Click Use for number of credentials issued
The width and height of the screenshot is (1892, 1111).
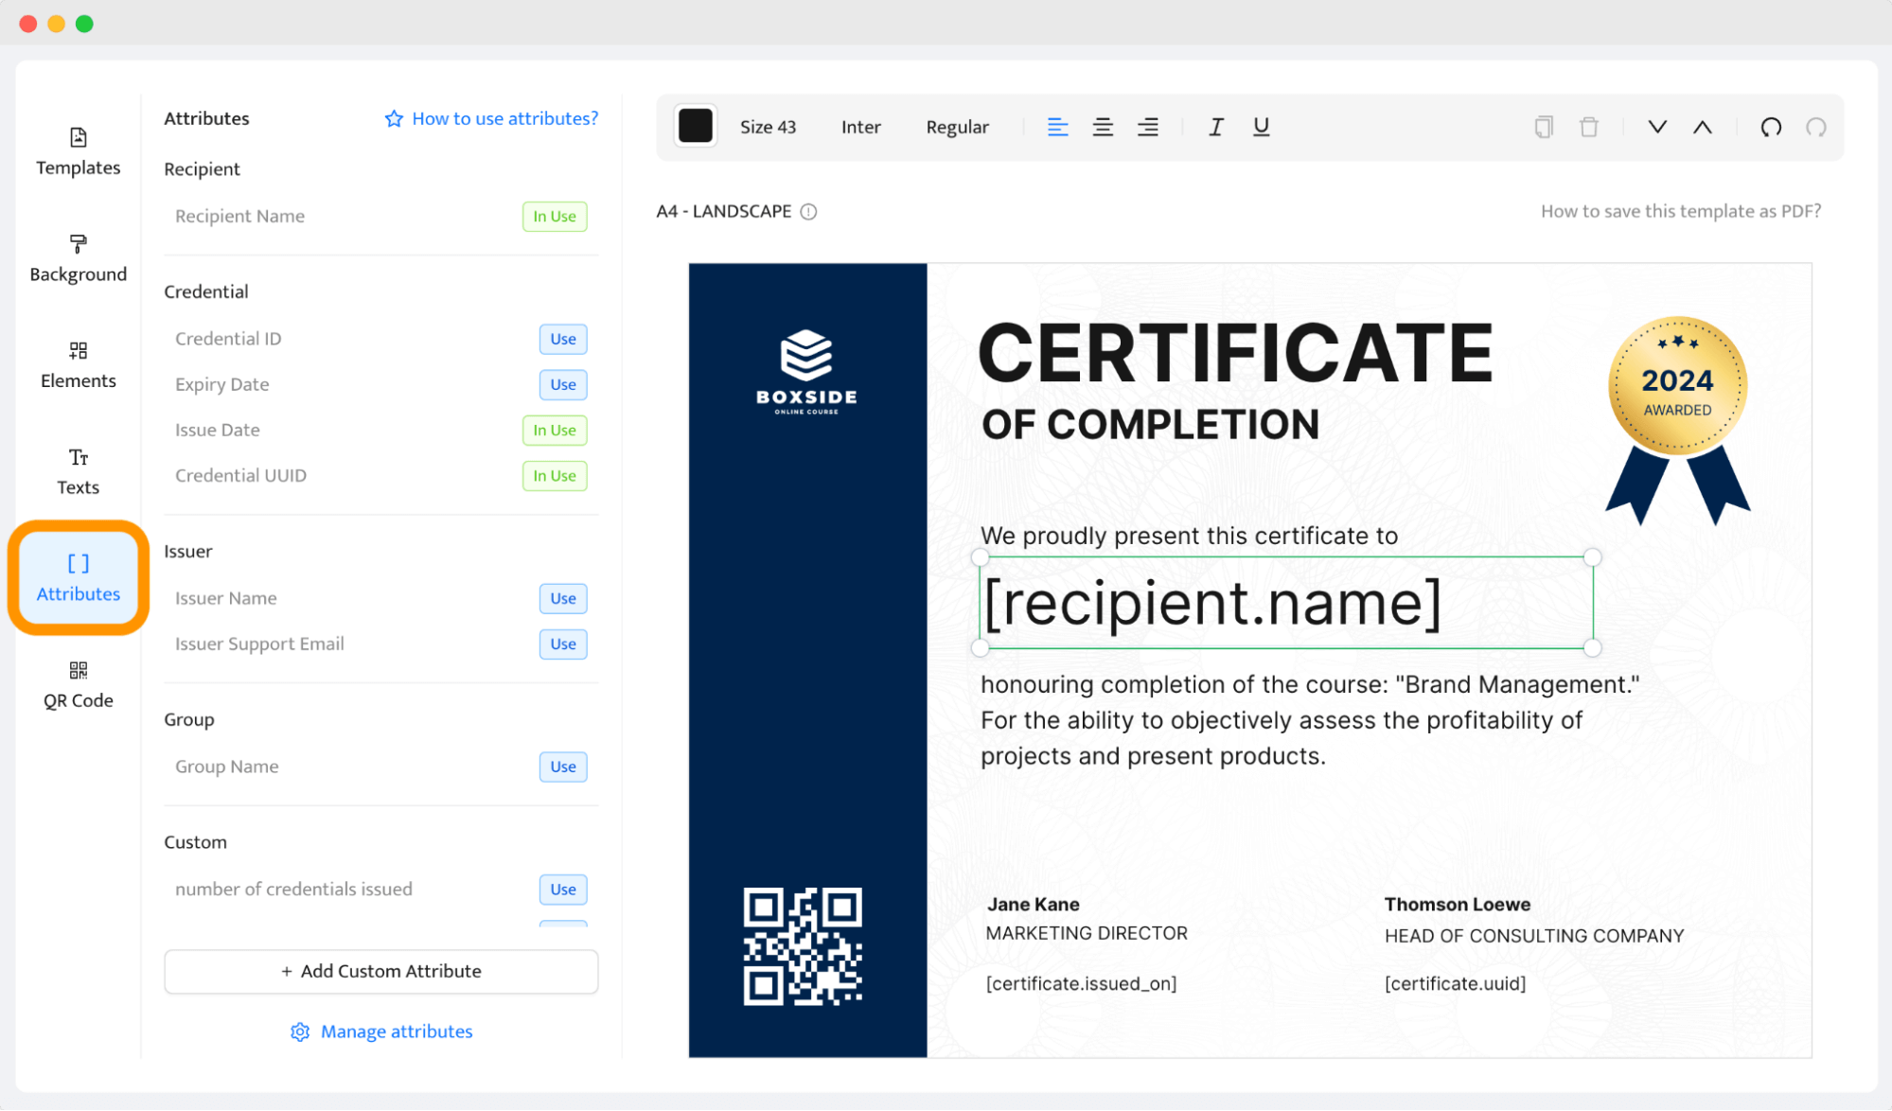coord(563,889)
